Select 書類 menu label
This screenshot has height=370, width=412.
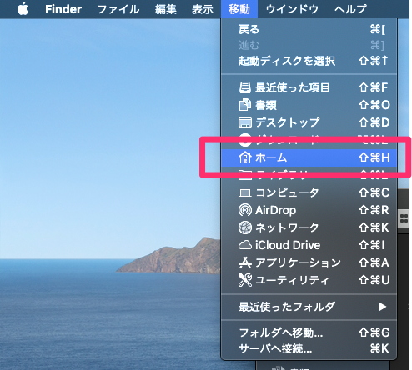[266, 105]
